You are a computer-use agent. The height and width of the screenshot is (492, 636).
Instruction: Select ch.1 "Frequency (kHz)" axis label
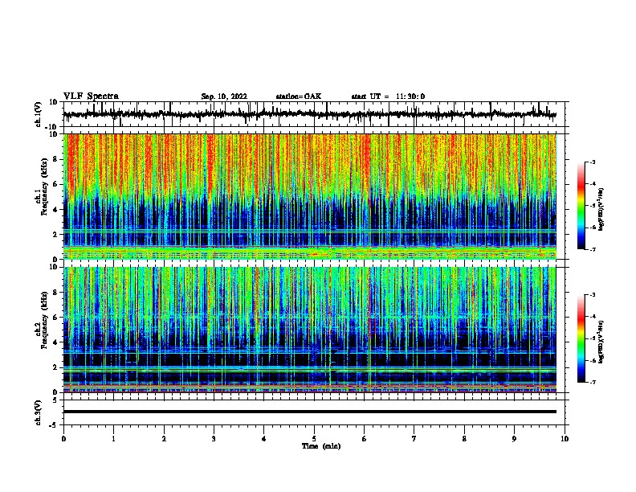coord(44,187)
